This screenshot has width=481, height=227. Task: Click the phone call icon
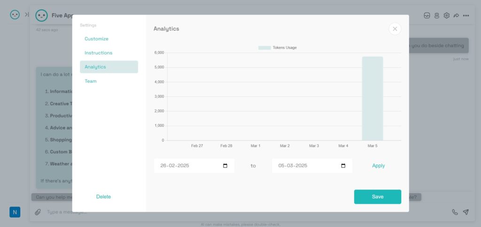[x=455, y=212]
